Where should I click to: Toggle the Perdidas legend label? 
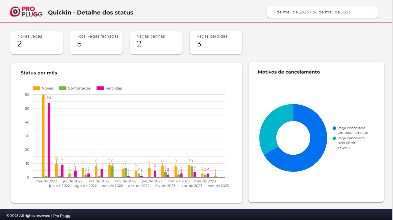pos(114,88)
